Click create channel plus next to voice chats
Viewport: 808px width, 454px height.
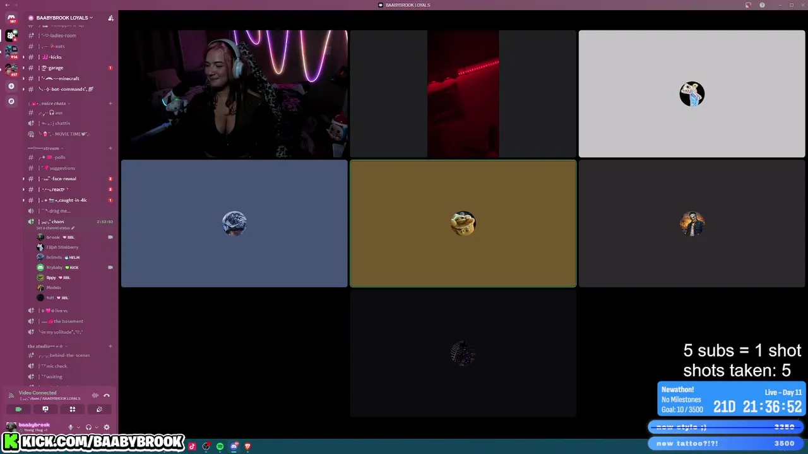pyautogui.click(x=110, y=103)
